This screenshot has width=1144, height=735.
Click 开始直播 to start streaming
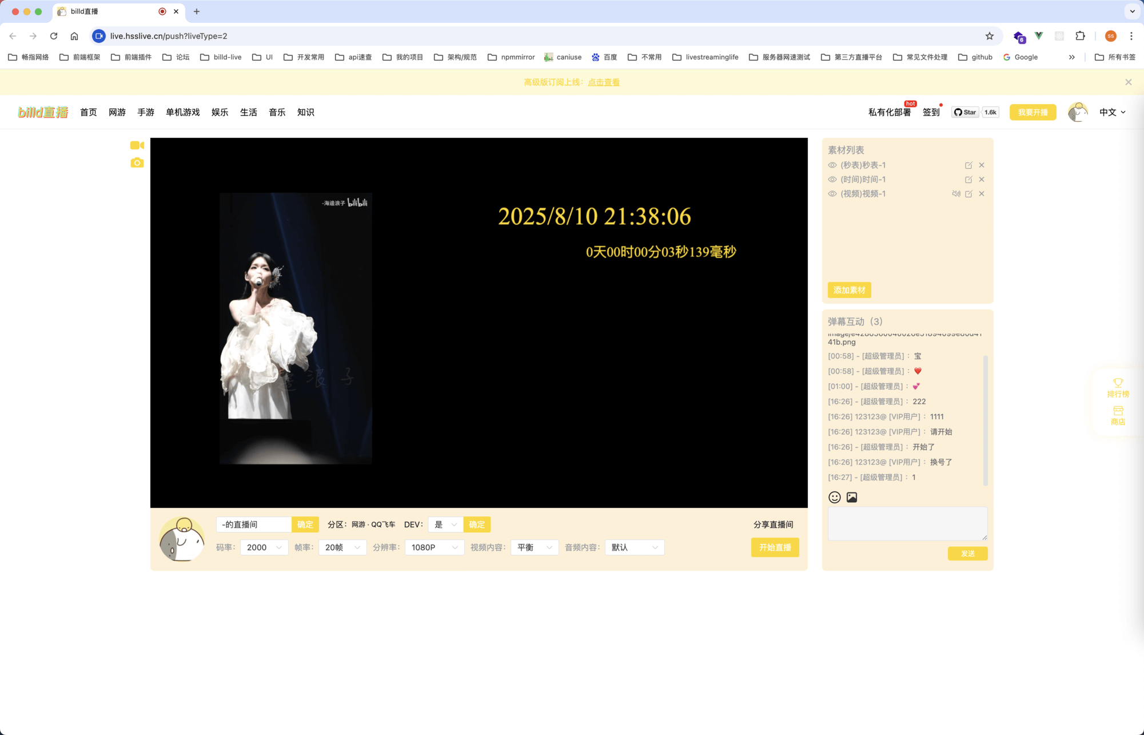775,547
